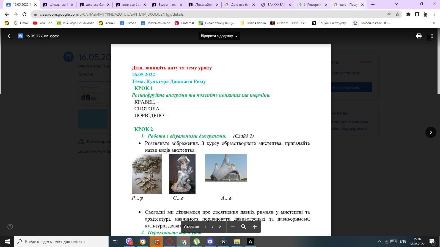Screen dimensions: 440x247
Task: Bookmark this page with the star icon
Action: click(x=397, y=14)
